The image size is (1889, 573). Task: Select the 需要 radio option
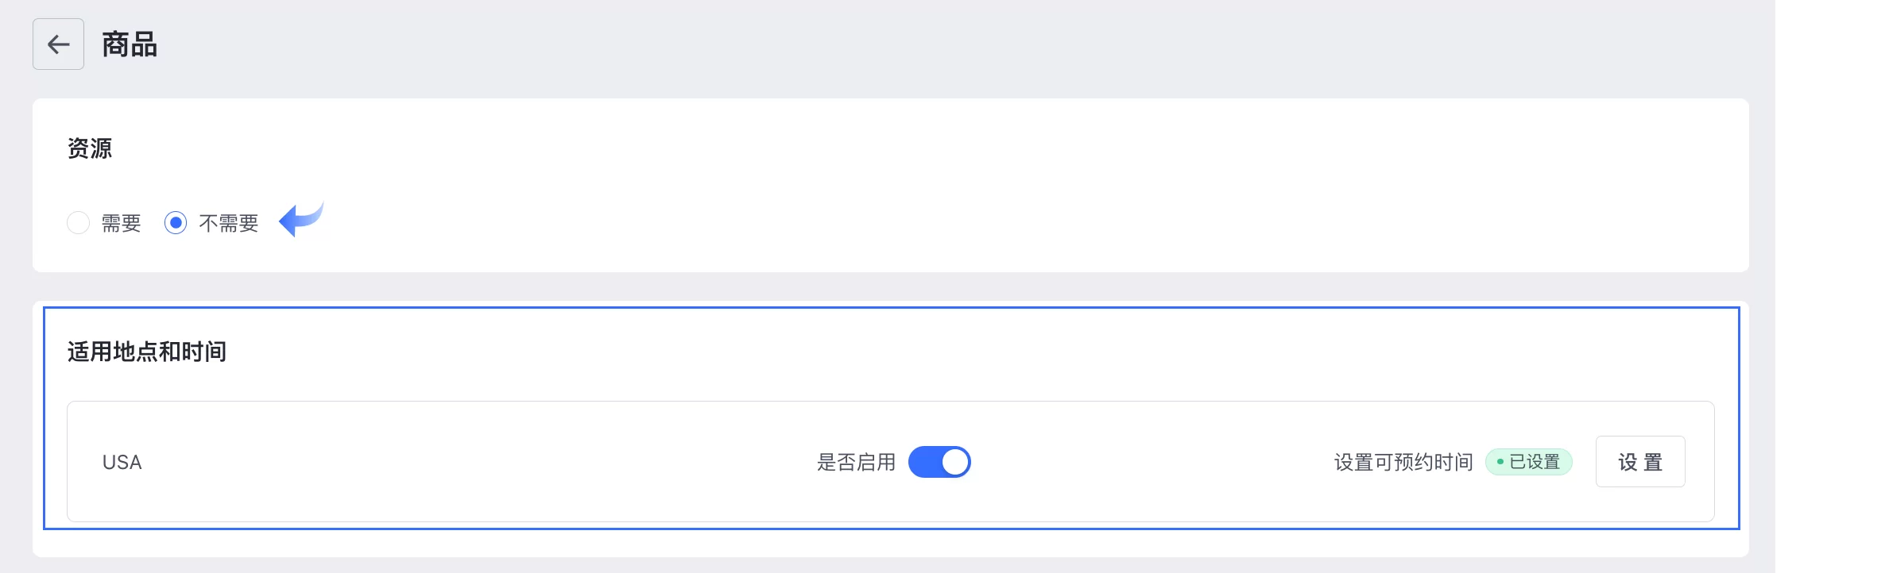[x=78, y=222]
